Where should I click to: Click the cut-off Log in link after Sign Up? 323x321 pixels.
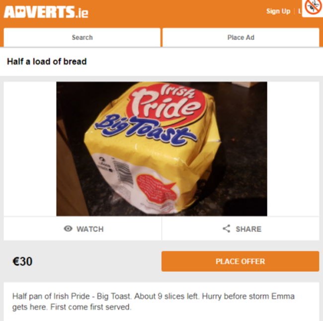pos(300,11)
